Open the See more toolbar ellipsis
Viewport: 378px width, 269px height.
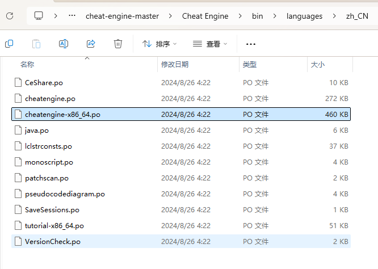[251, 44]
